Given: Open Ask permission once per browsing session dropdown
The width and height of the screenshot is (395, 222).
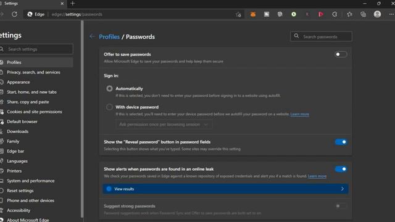Looking at the screenshot, I should pos(164,125).
